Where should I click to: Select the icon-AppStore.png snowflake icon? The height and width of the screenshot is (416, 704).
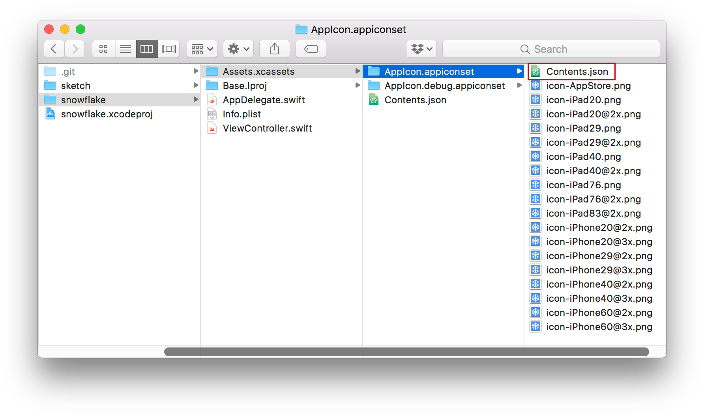[535, 85]
